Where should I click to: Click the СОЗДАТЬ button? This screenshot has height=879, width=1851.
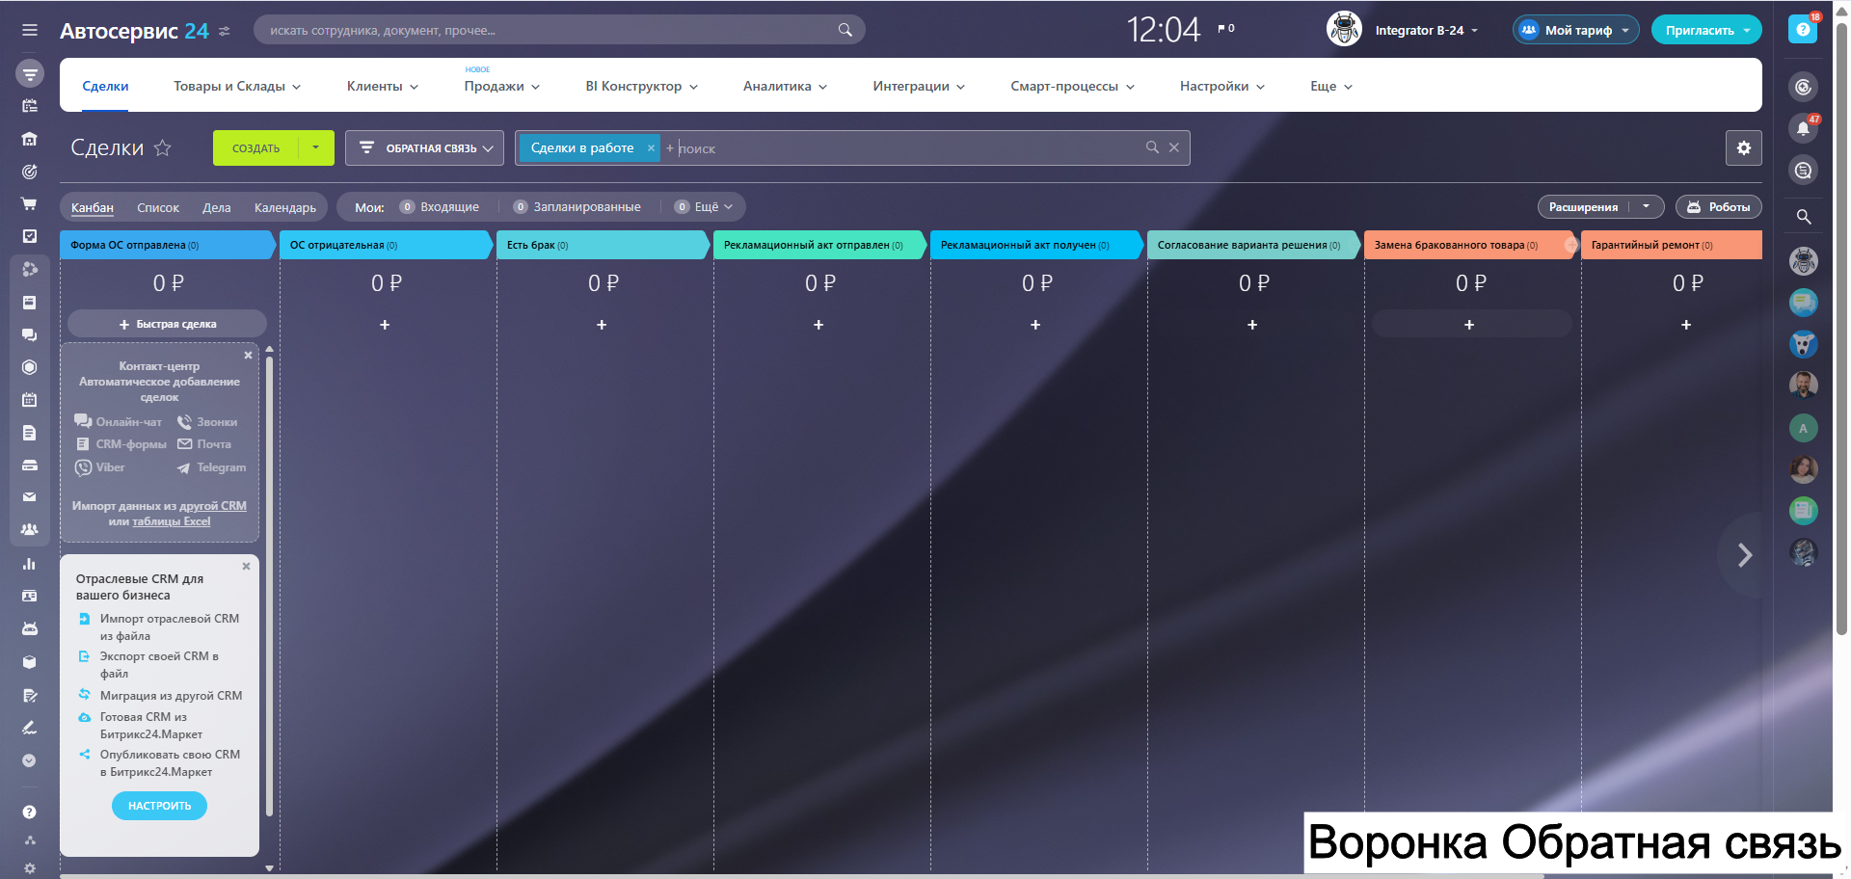[256, 147]
